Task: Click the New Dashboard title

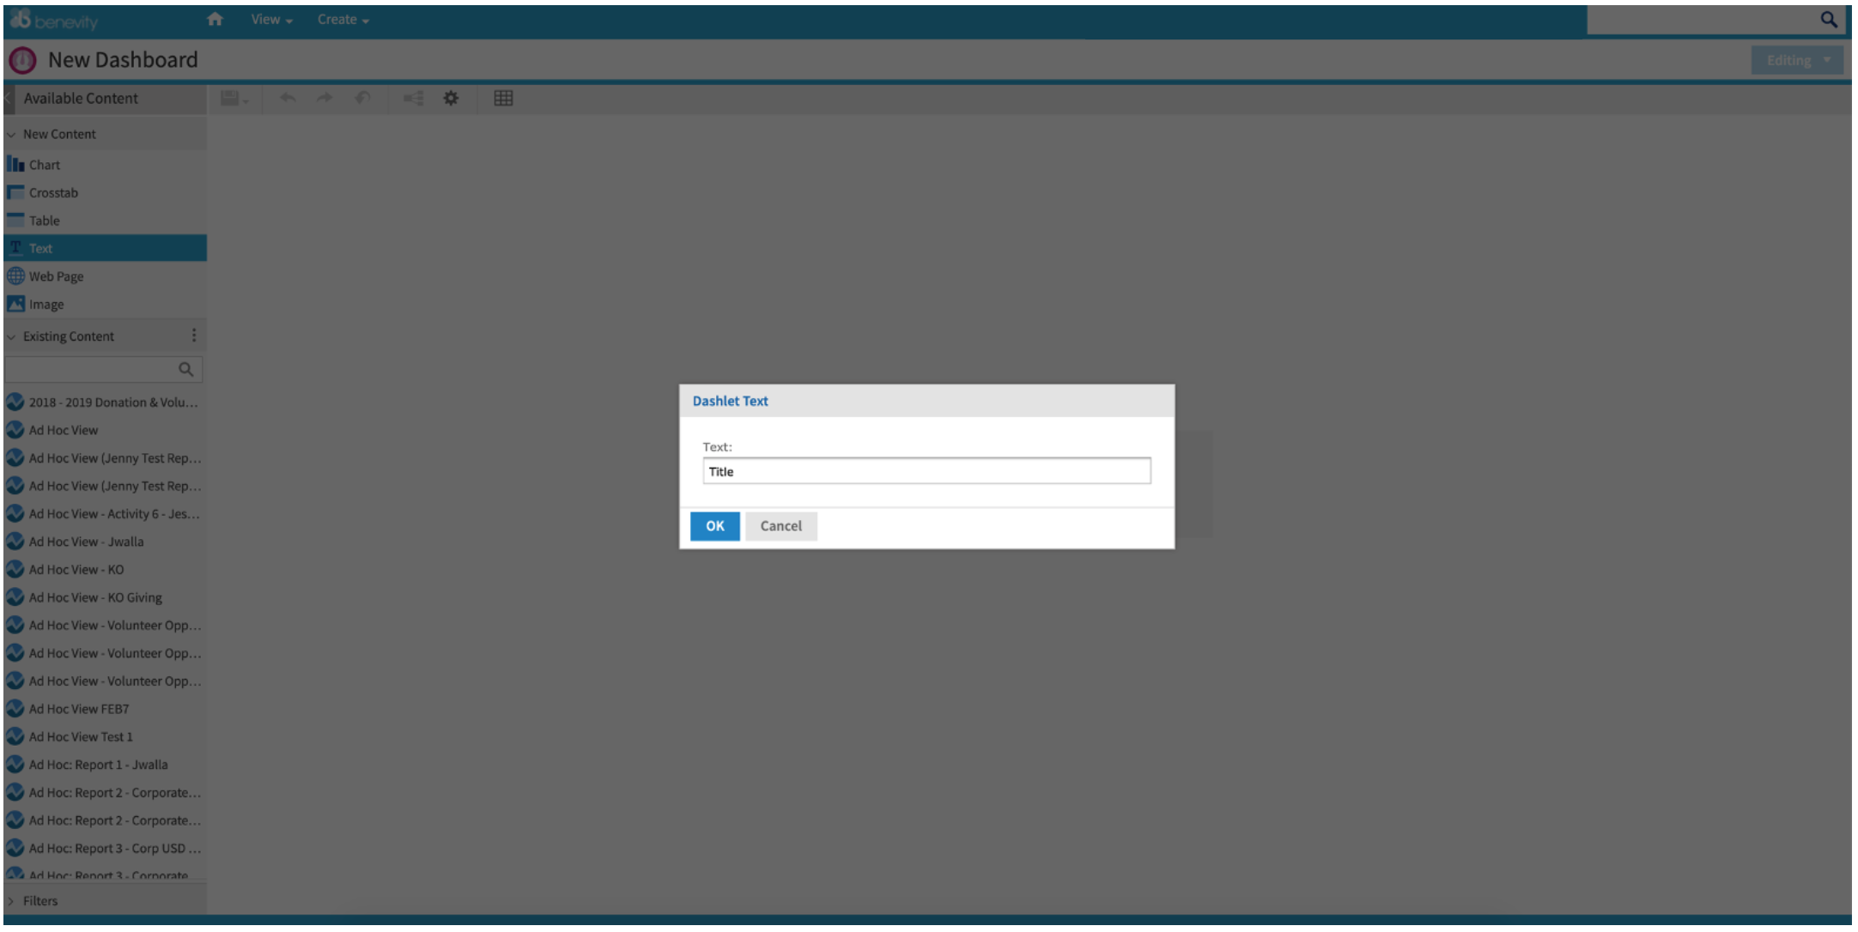Action: [123, 60]
